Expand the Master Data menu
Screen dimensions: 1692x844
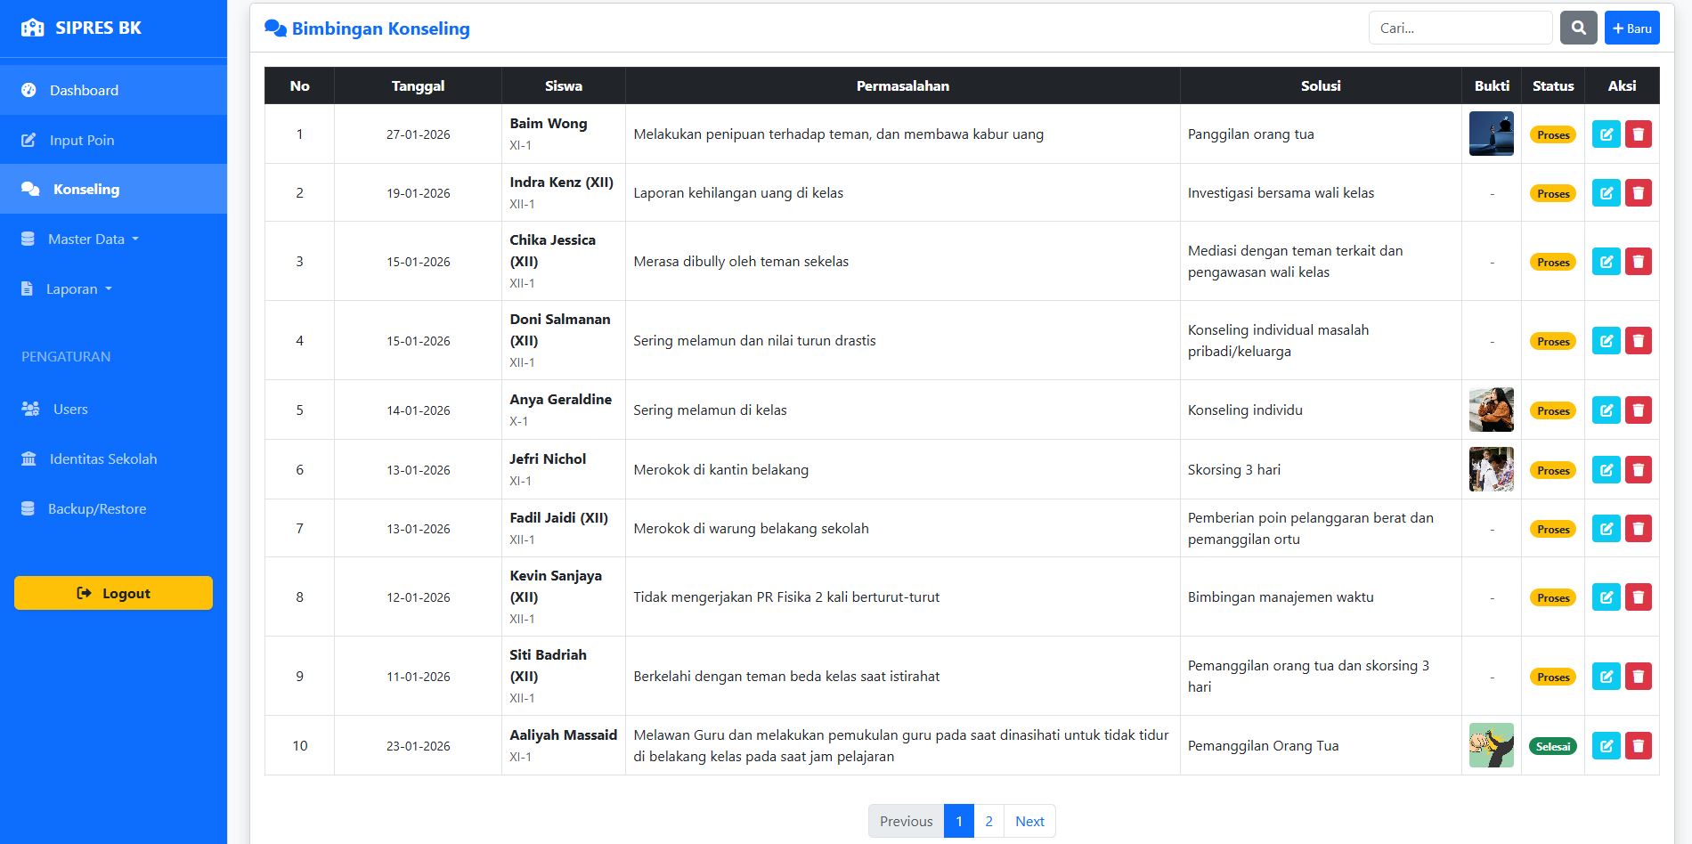93,239
